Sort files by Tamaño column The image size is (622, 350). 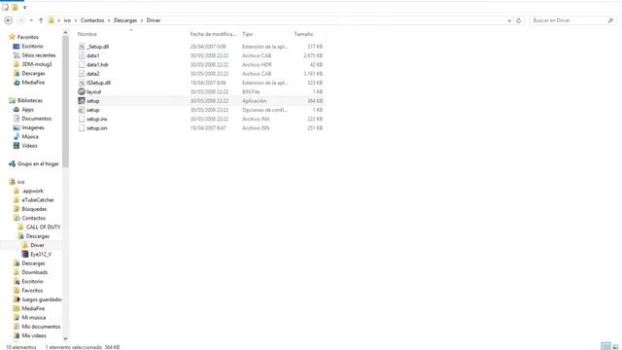pos(303,34)
